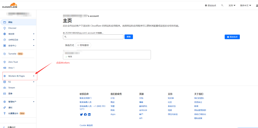258x128 pixels.
Task: Expand the 分析和日志 submenu arrow
Action: (34, 40)
